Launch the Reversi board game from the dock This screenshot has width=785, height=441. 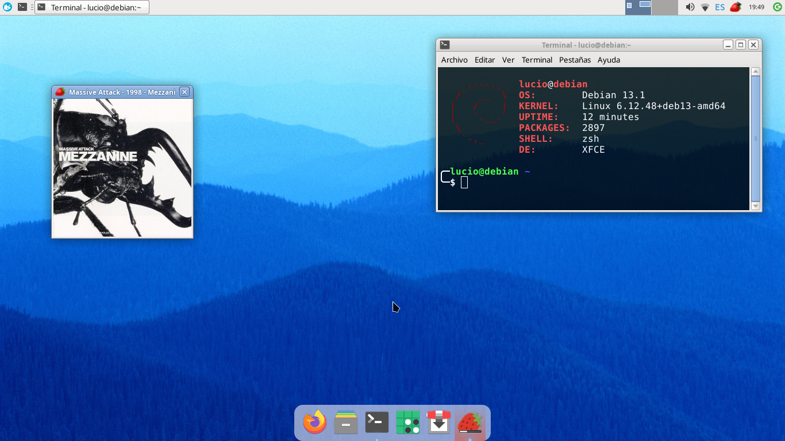coord(408,423)
